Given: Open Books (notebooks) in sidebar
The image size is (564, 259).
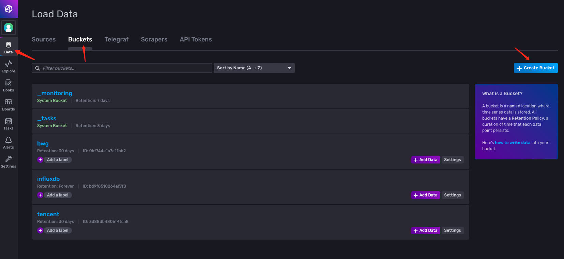Looking at the screenshot, I should tap(9, 86).
